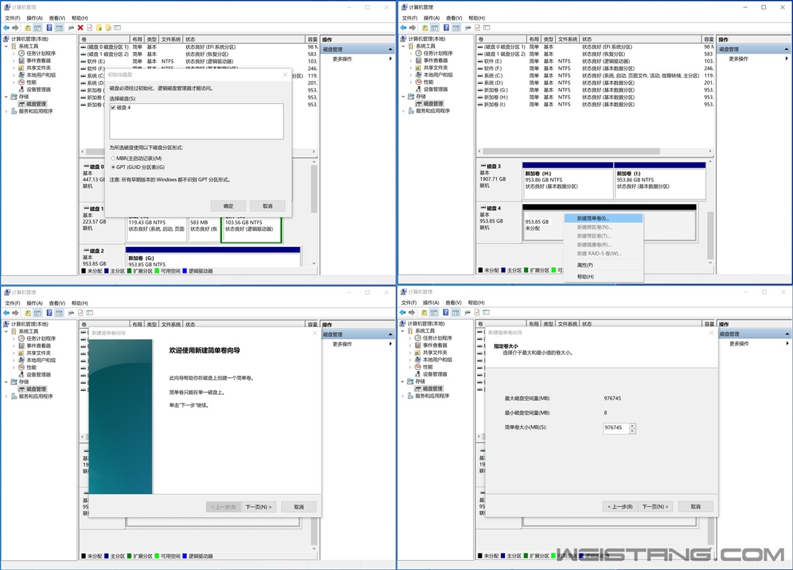Image resolution: width=793 pixels, height=570 pixels.
Task: Click 磁盘 3 disk icon in context-menu window
Action: coord(483,166)
